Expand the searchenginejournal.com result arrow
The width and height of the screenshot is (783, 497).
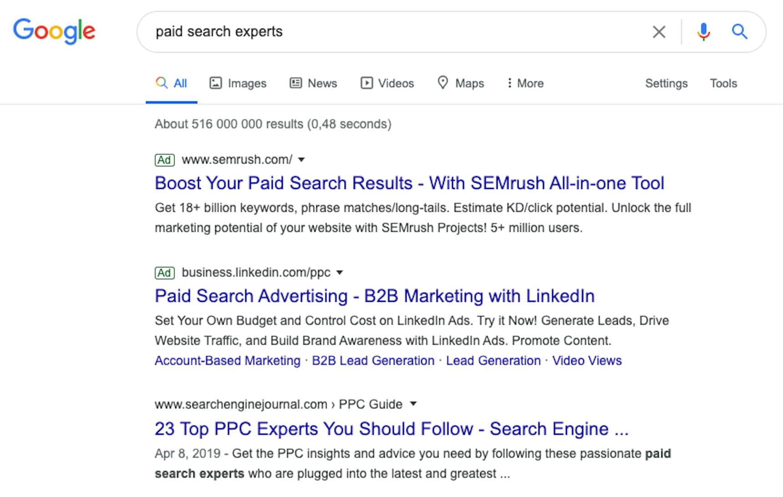[413, 404]
